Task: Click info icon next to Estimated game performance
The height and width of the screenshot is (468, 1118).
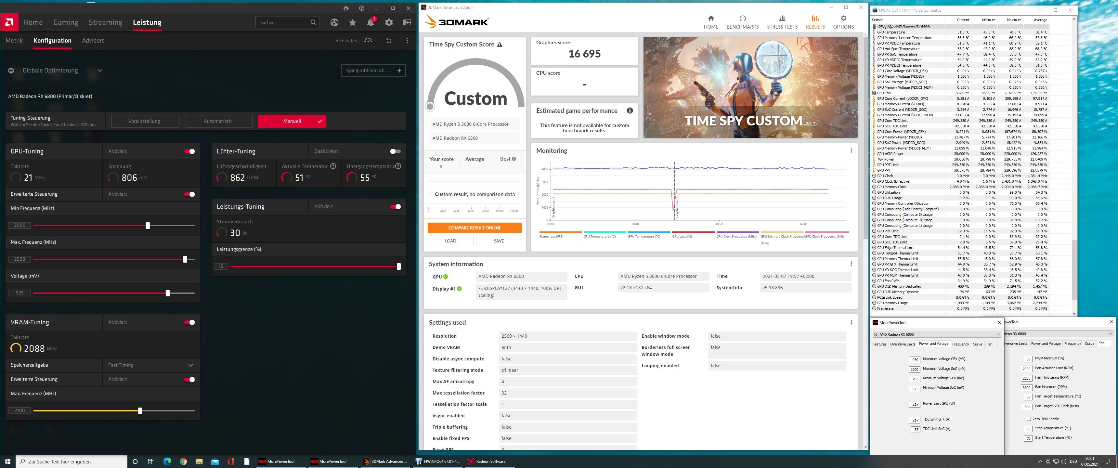Action: (x=630, y=111)
